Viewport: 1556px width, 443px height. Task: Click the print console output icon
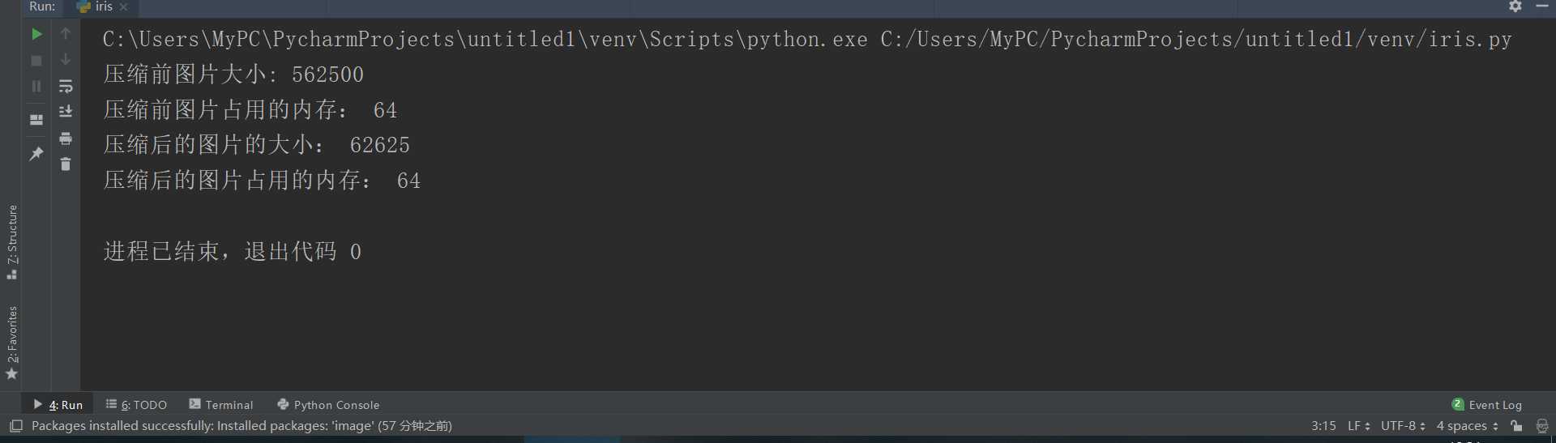tap(66, 138)
